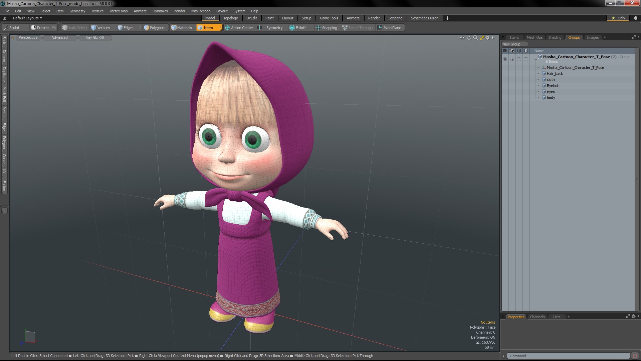Image resolution: width=641 pixels, height=361 pixels.
Task: Toggle the Masha group's lock checkbox
Action: tap(526, 59)
